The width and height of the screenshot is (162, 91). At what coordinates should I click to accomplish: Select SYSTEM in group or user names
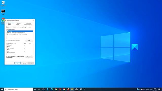click(x=20, y=31)
